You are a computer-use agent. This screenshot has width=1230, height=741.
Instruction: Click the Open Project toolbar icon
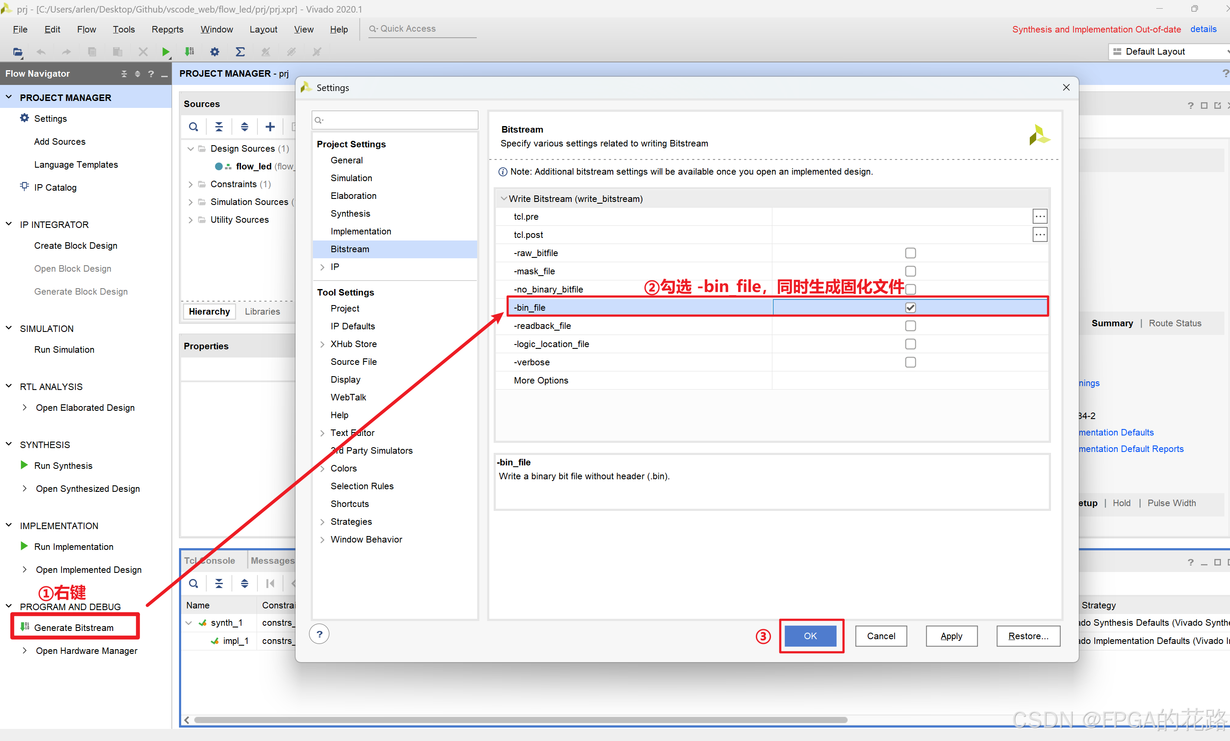click(17, 52)
